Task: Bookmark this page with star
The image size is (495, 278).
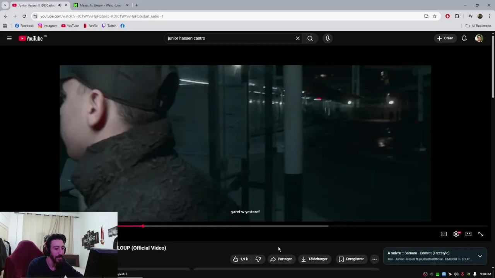Action: tap(435, 16)
